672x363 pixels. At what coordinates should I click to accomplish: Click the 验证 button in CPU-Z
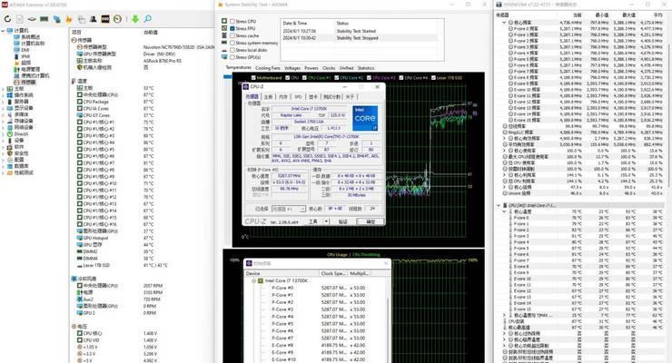(x=343, y=221)
